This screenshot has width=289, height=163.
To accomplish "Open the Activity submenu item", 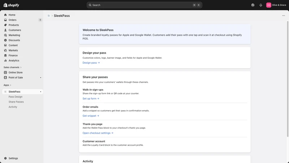I will click(x=13, y=107).
